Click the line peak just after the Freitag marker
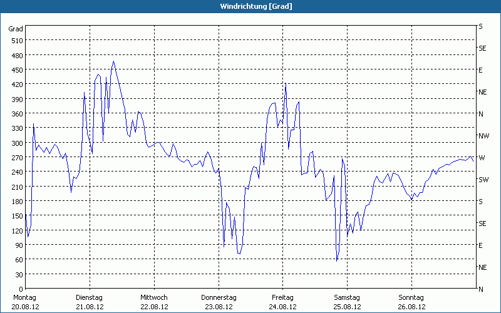 click(286, 83)
